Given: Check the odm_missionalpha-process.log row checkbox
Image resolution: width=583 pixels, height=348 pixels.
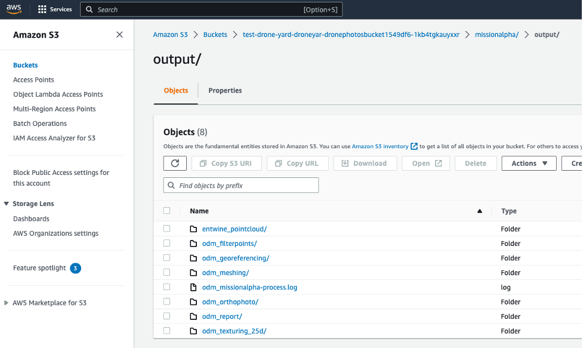Looking at the screenshot, I should [166, 287].
